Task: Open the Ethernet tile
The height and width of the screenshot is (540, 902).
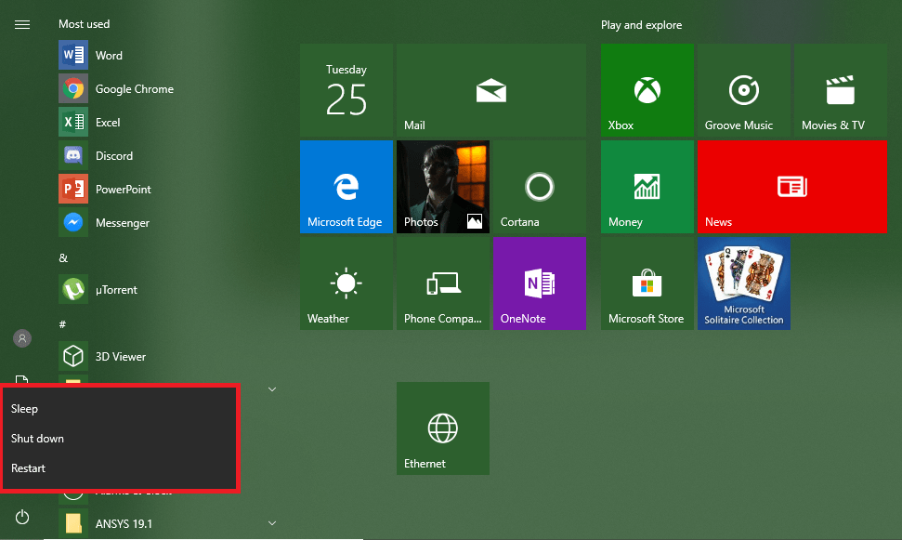Action: coord(443,428)
